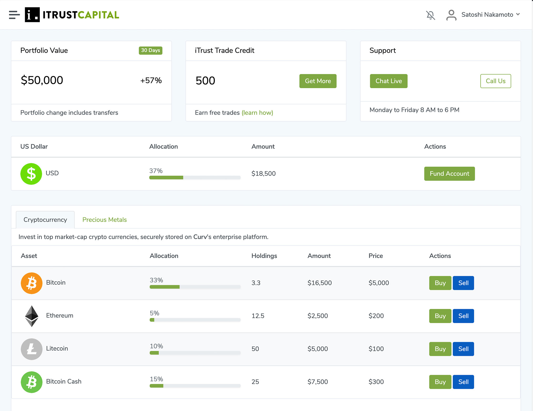Click the orange Bitcoin coin icon

click(x=32, y=283)
